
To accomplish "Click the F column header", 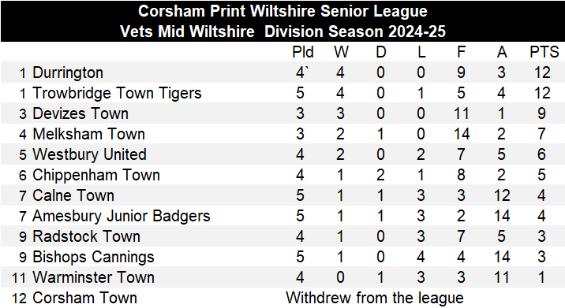I will click(x=461, y=52).
